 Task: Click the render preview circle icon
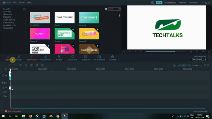click(x=174, y=65)
